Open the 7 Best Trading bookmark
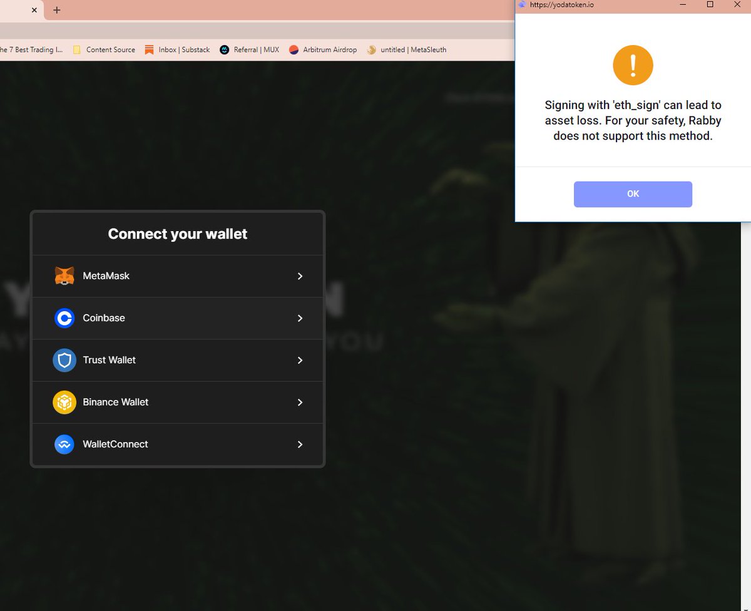 pyautogui.click(x=31, y=50)
